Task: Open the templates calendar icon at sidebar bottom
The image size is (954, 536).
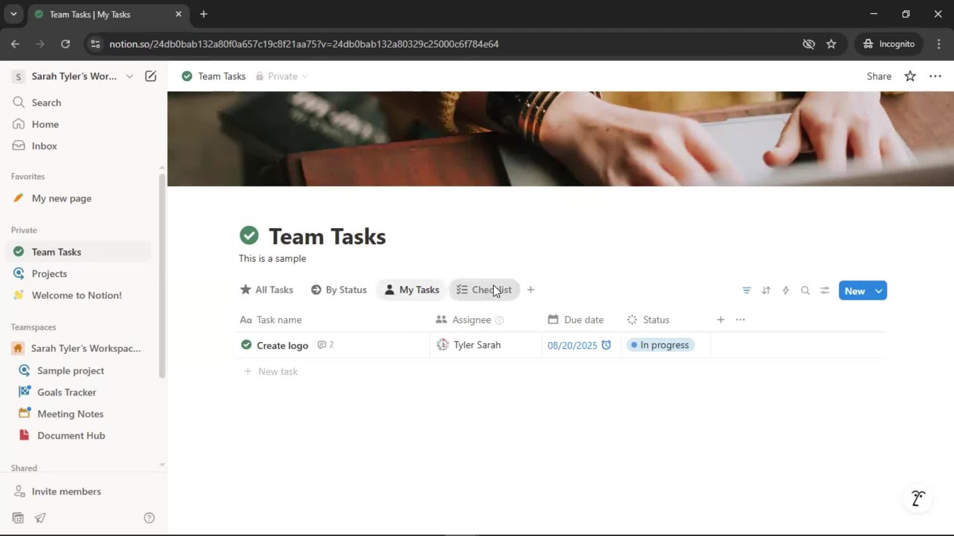Action: 18,518
